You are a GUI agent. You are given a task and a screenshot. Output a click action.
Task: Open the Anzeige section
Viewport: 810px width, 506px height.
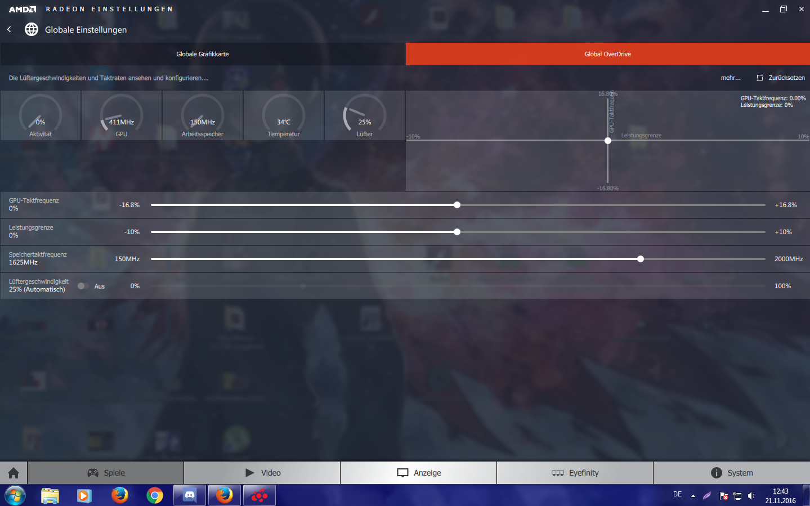(x=419, y=473)
